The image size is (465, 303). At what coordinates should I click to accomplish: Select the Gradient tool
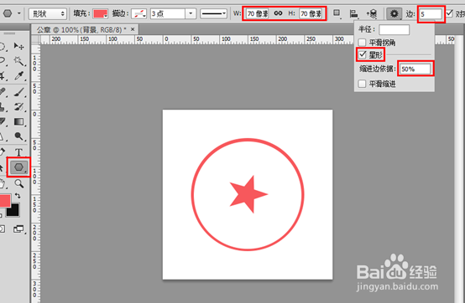tap(19, 121)
